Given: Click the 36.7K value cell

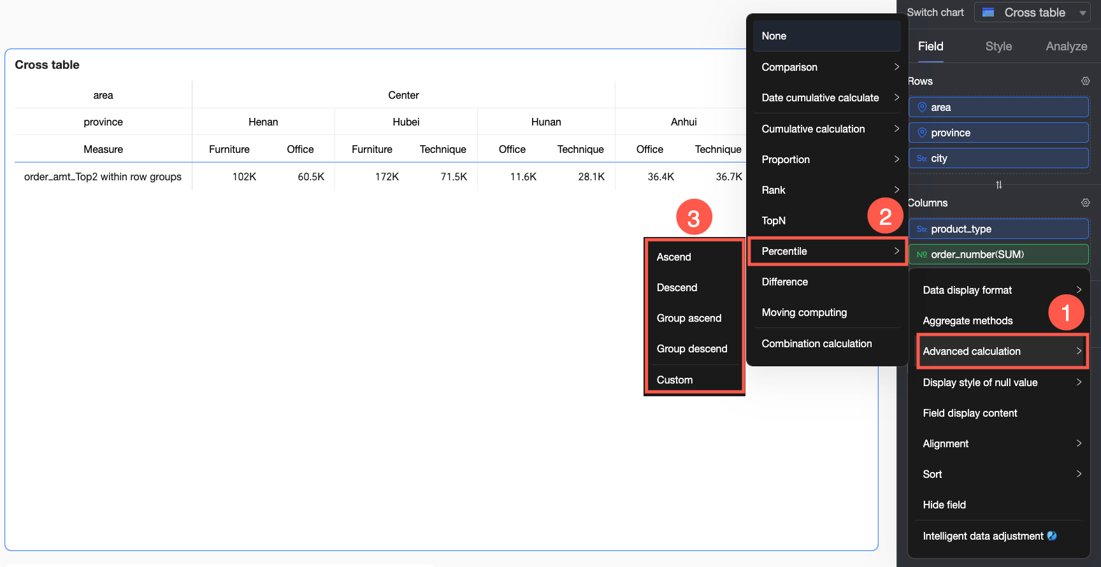Looking at the screenshot, I should pyautogui.click(x=729, y=176).
